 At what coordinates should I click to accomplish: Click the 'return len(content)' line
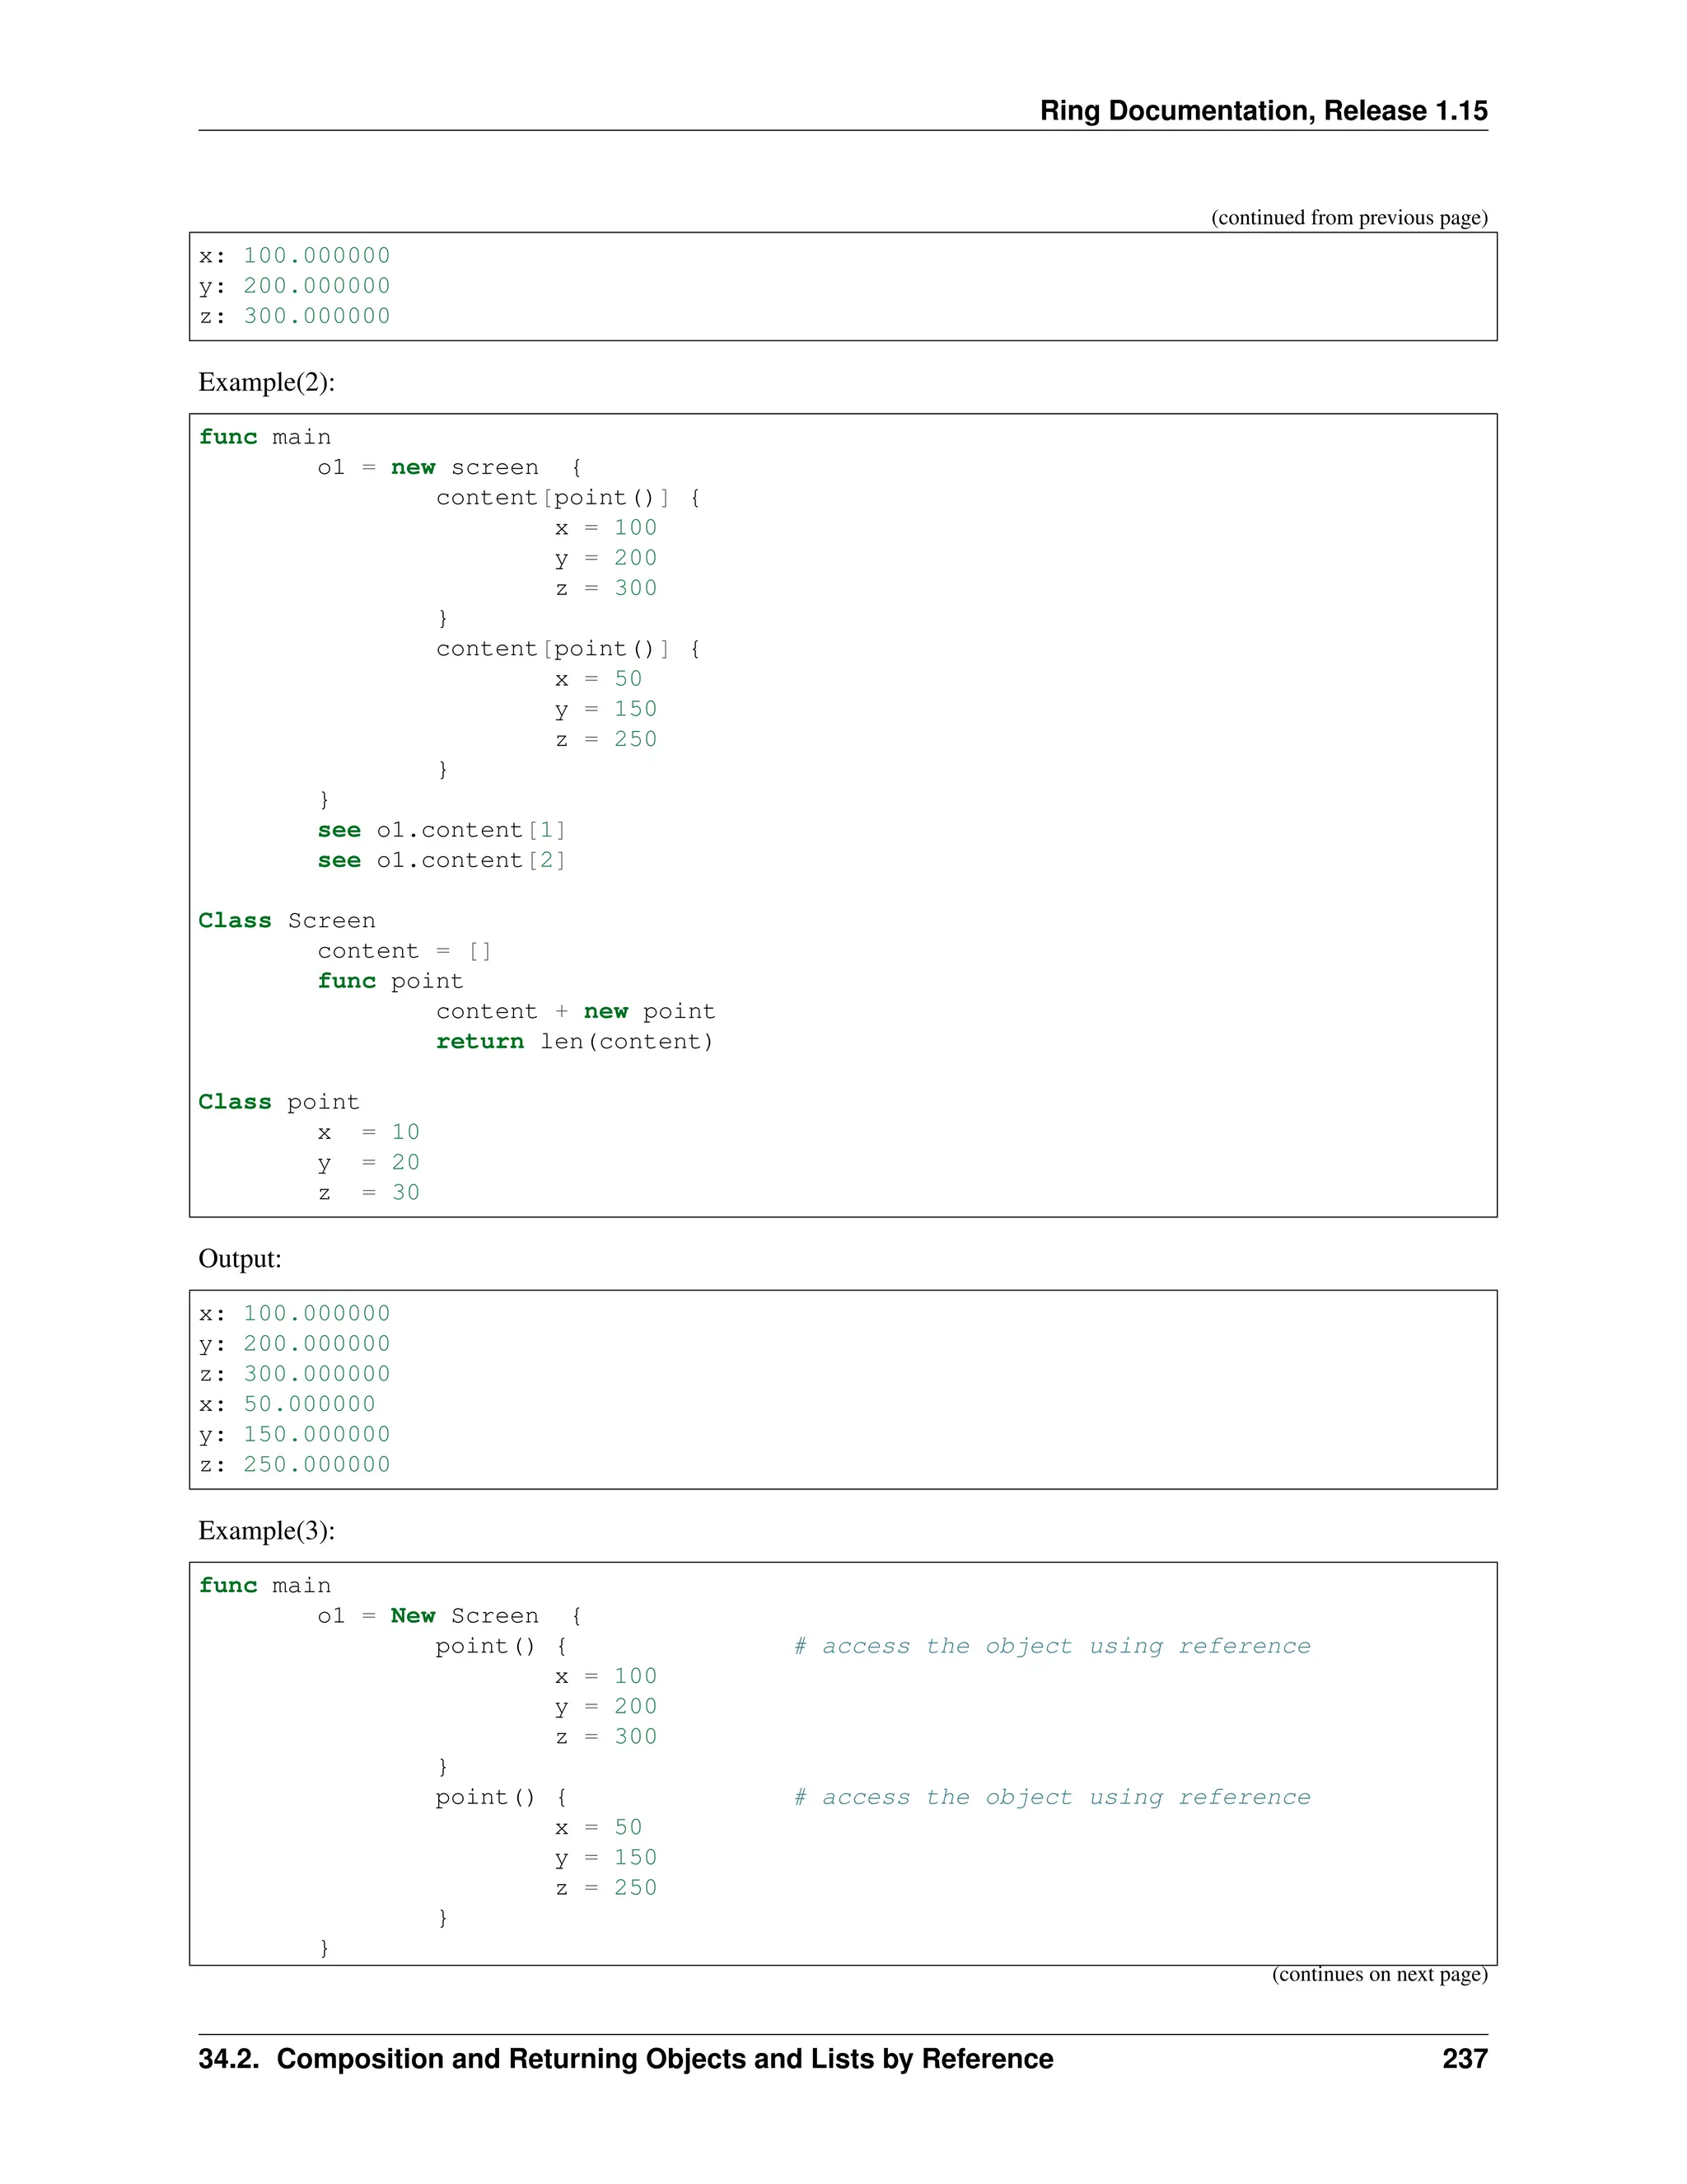click(573, 1041)
